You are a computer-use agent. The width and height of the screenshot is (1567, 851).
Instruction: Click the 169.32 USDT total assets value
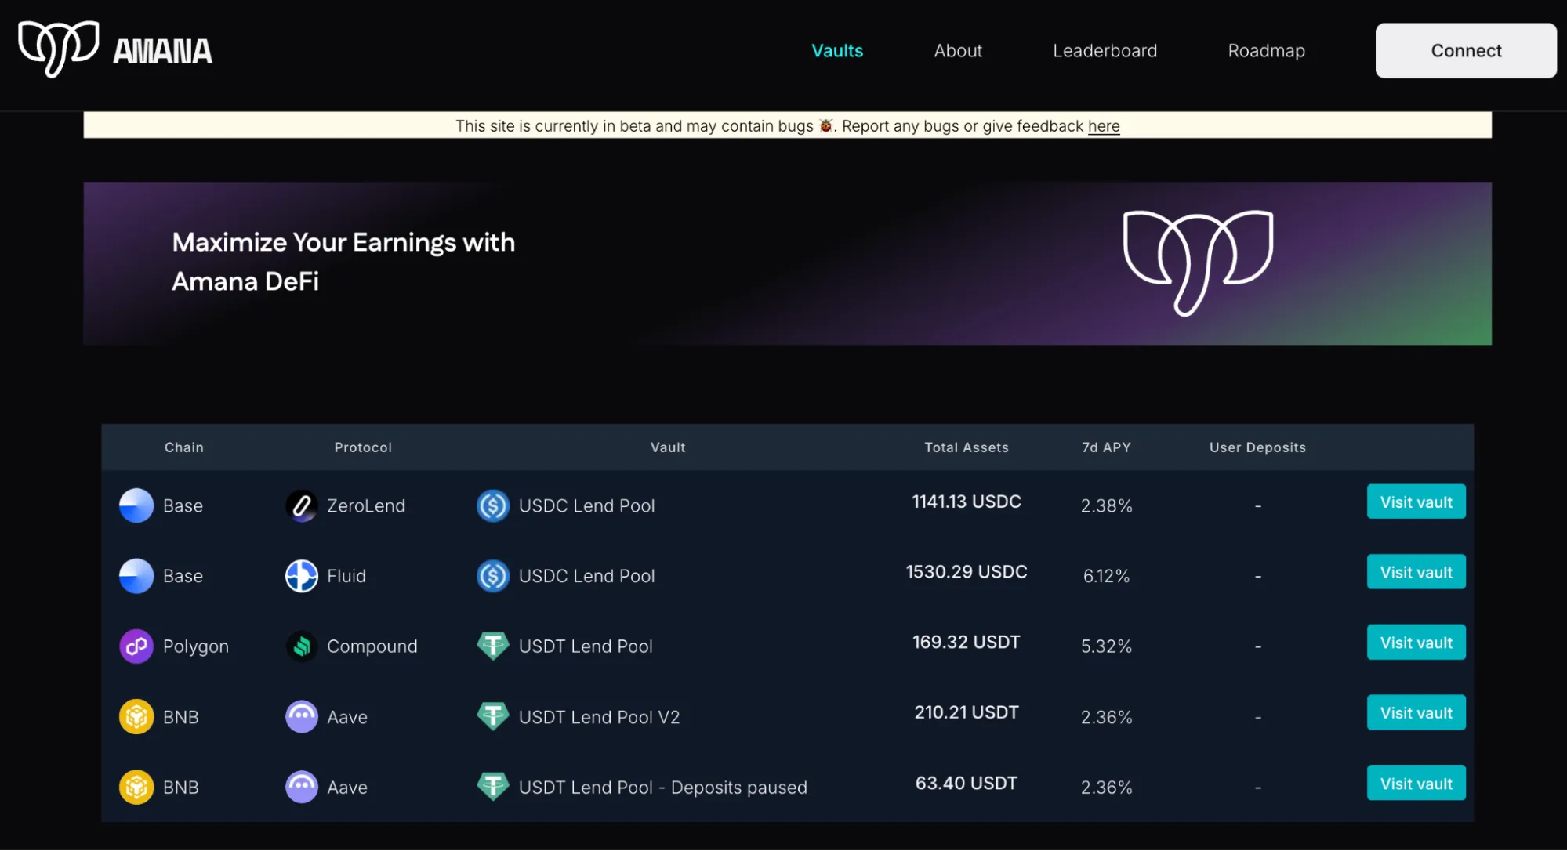[x=967, y=643]
